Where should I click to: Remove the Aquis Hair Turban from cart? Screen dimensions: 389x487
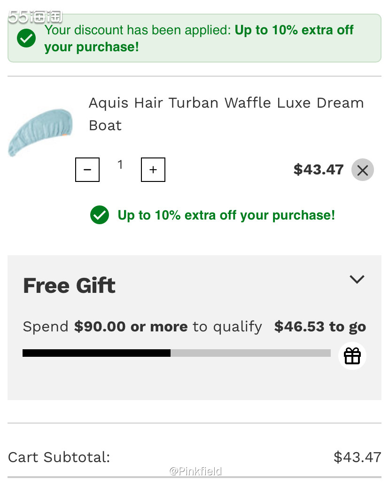pyautogui.click(x=362, y=170)
